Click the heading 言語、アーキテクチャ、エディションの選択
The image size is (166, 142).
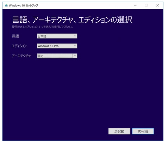click(72, 20)
